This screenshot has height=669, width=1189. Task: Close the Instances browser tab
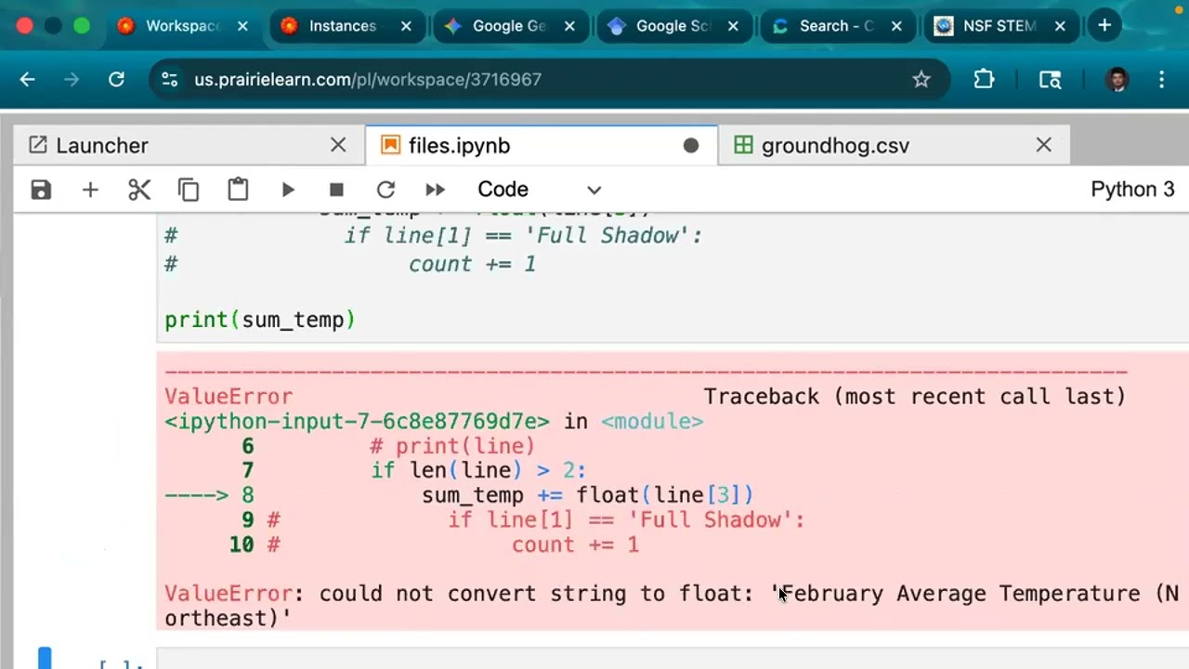pyautogui.click(x=406, y=26)
